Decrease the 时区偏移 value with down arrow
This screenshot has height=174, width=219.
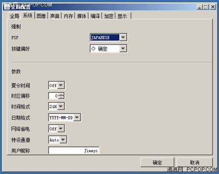[x=61, y=97]
